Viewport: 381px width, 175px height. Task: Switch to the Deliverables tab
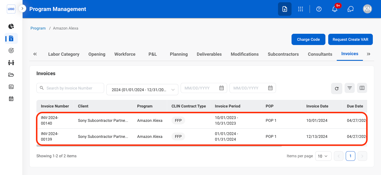click(209, 54)
